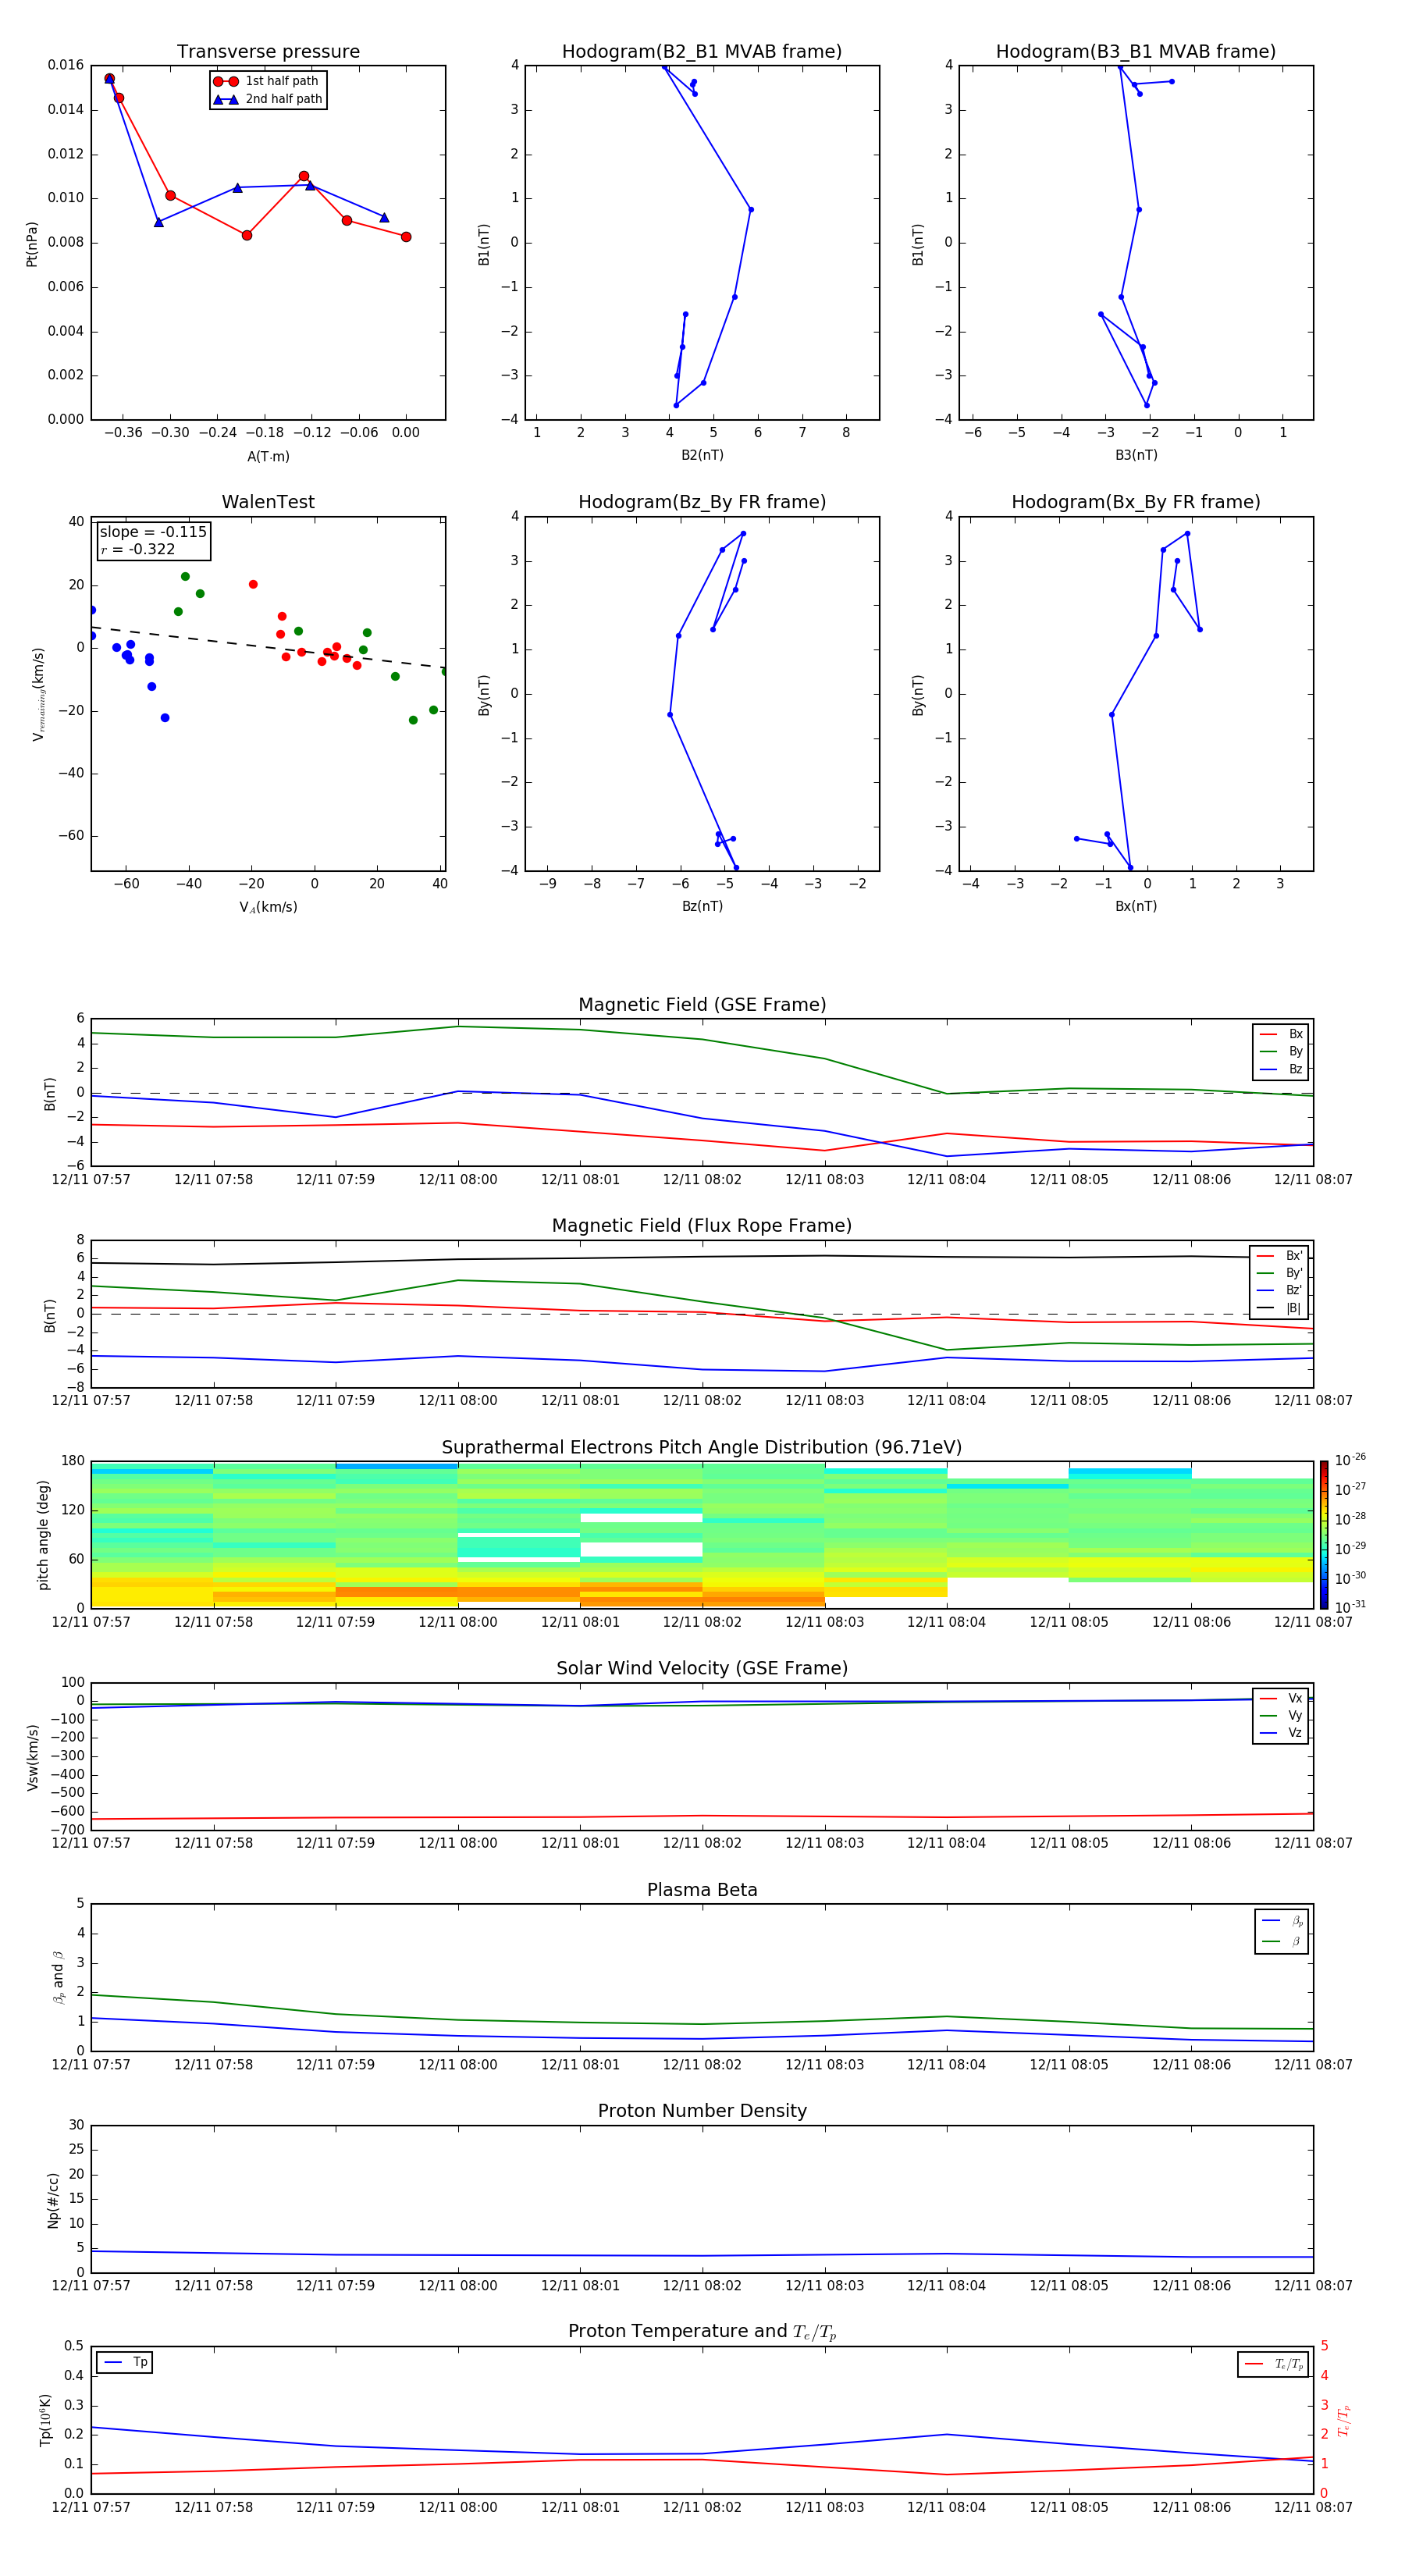This screenshot has width=1405, height=2576.
Task: Click the Te/Tp legend entry in temperature plot
Action: (x=1274, y=2364)
